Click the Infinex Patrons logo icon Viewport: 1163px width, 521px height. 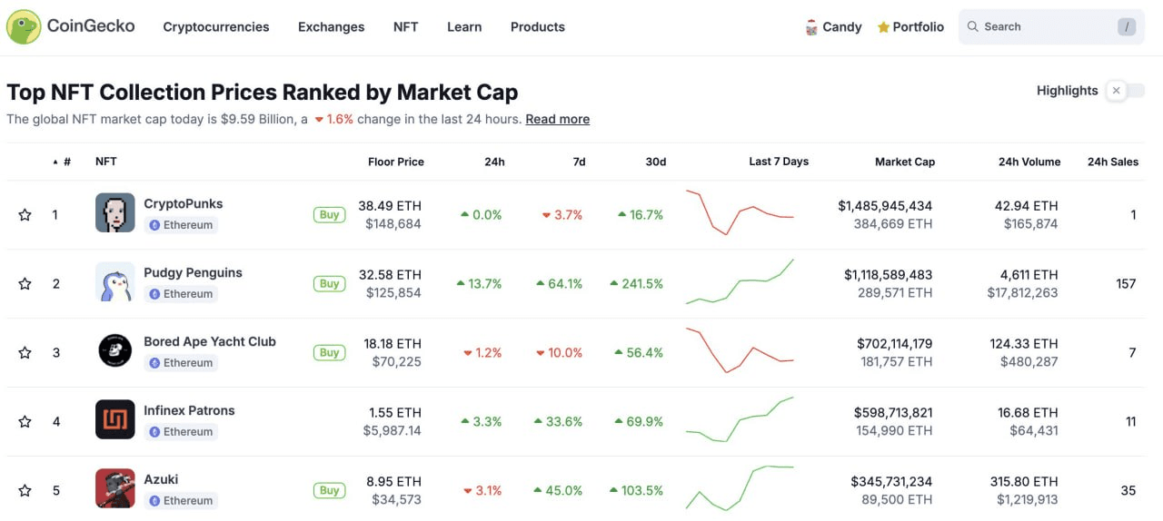click(115, 420)
